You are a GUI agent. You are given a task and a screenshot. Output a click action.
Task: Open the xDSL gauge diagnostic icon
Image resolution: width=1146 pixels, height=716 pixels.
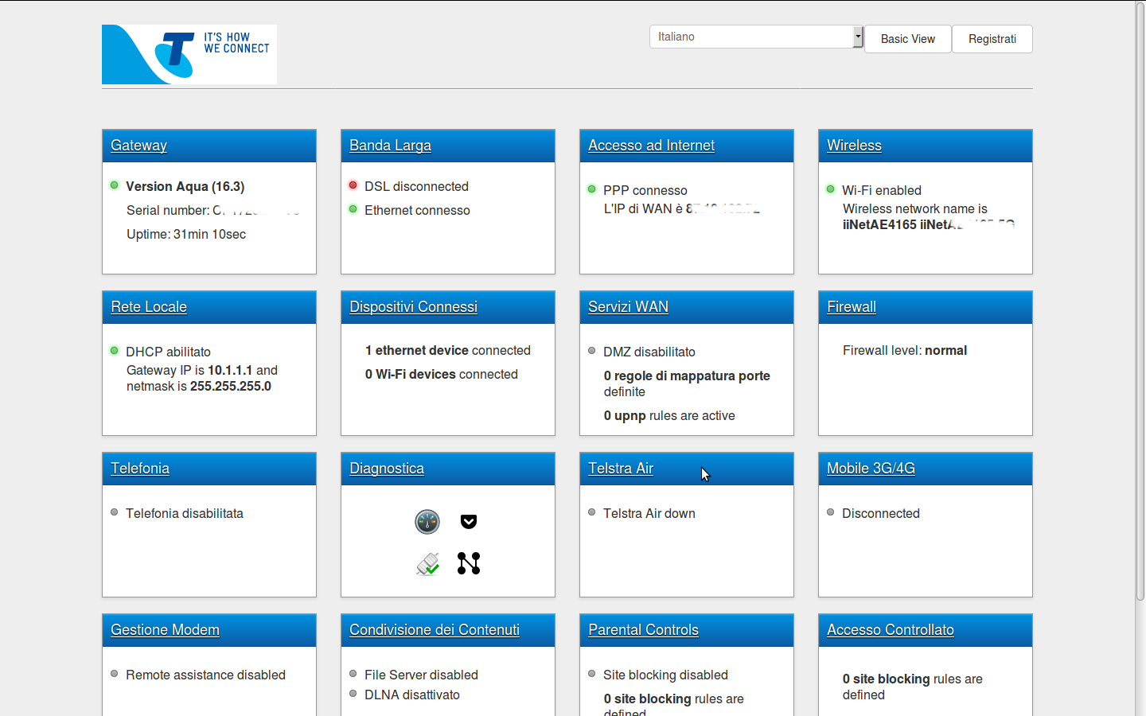click(427, 522)
